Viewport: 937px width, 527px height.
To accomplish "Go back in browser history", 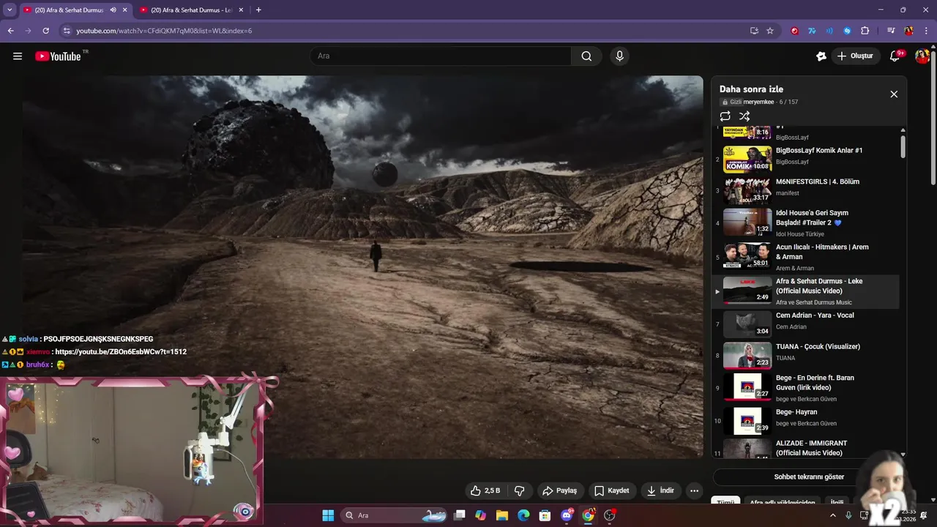I will pos(10,31).
